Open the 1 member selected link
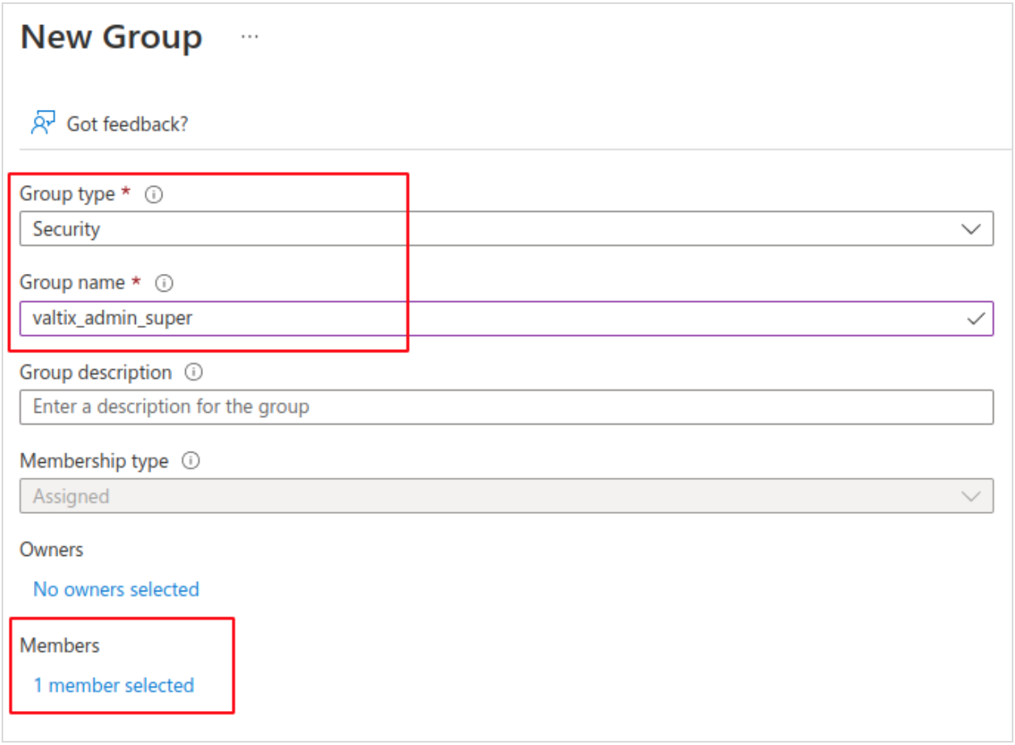This screenshot has height=745, width=1015. pyautogui.click(x=113, y=685)
